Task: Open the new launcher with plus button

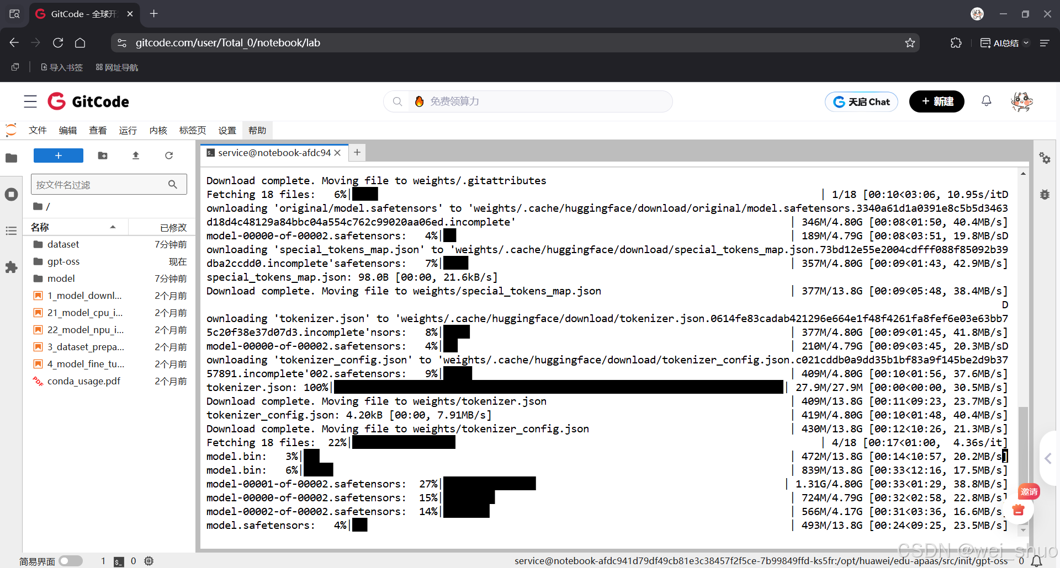Action: point(59,156)
